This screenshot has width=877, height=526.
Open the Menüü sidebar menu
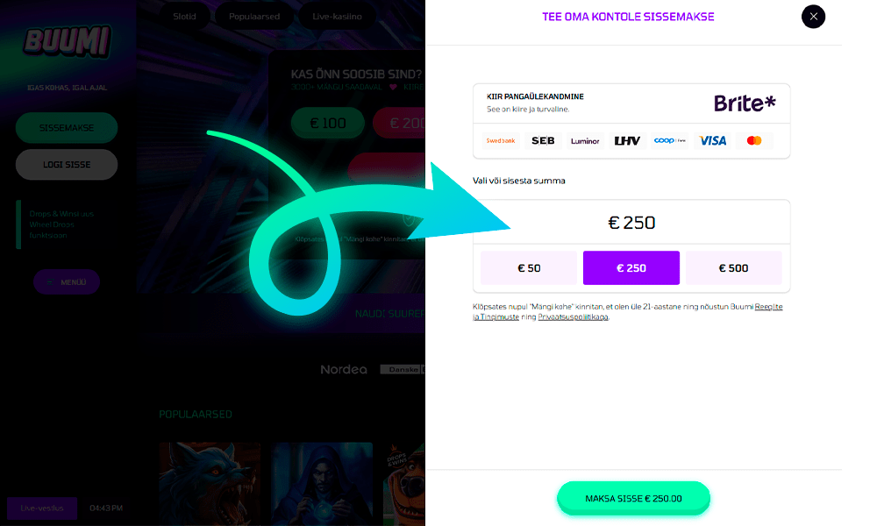pos(67,282)
